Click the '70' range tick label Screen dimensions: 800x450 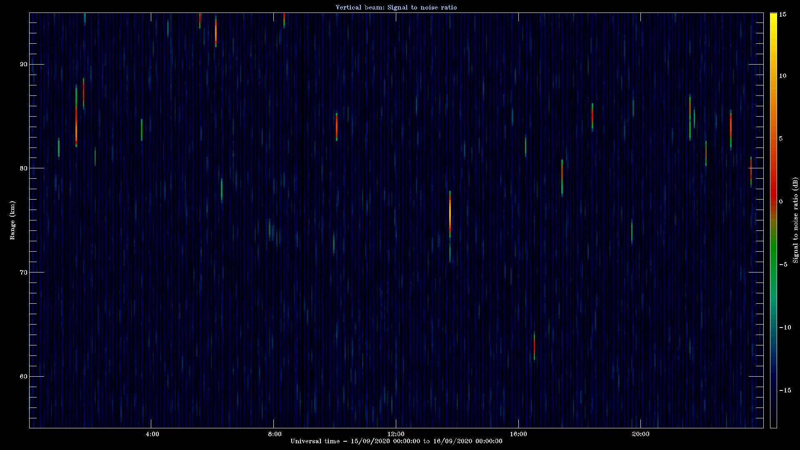[23, 272]
